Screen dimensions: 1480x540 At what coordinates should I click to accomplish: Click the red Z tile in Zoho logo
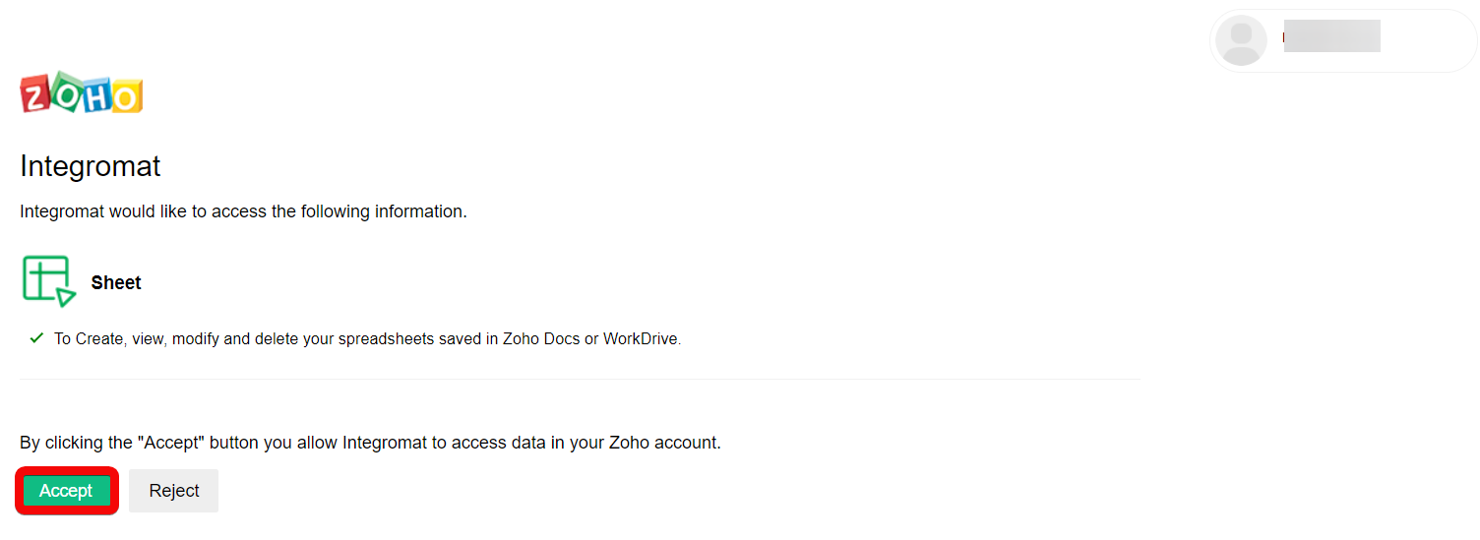(36, 95)
